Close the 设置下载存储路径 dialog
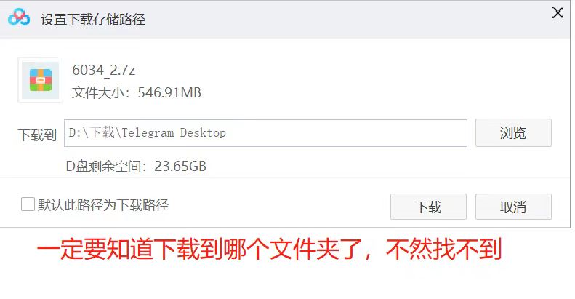 [558, 13]
